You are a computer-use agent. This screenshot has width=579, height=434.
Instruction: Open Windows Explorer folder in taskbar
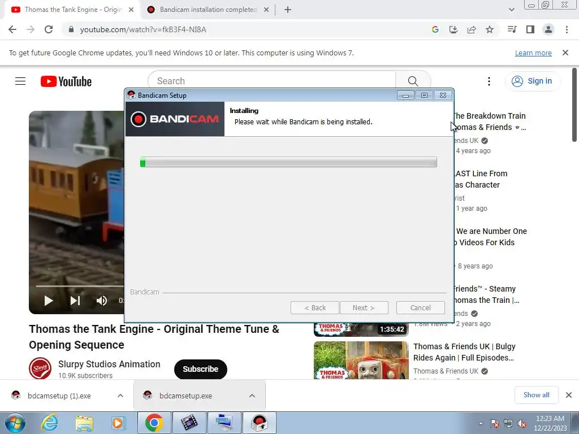click(x=84, y=423)
